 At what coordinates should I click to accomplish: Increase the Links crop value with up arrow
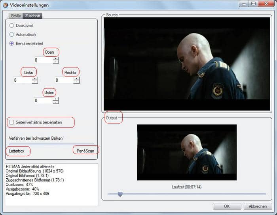(x=35, y=79)
